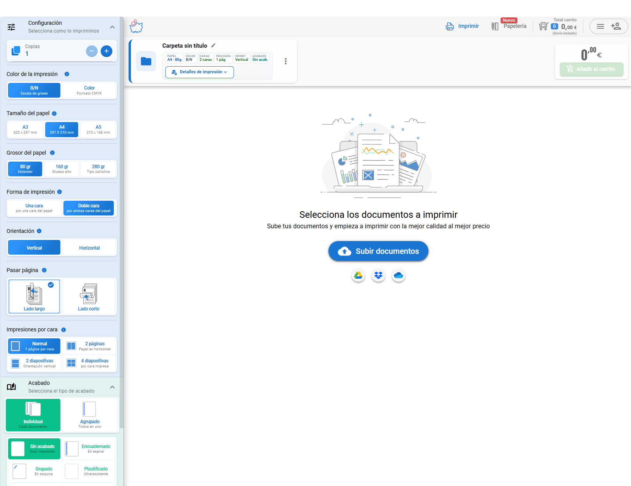Open the folder card's three-dot menu
This screenshot has width=631, height=486.
[285, 61]
